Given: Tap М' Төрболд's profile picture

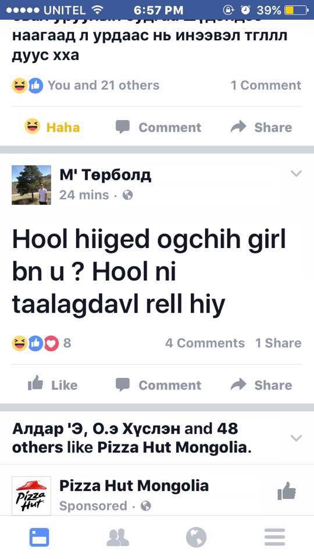Looking at the screenshot, I should pyautogui.click(x=31, y=185).
